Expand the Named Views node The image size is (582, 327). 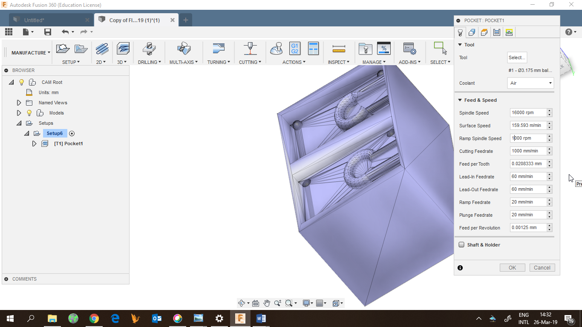19,103
